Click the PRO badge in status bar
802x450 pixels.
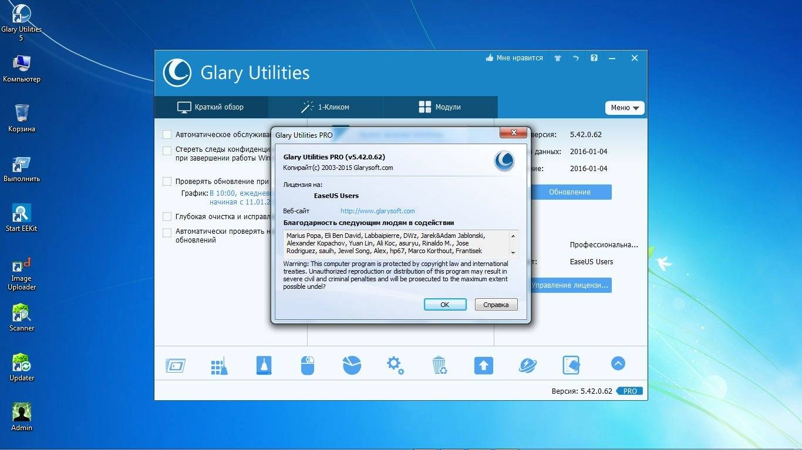(629, 391)
